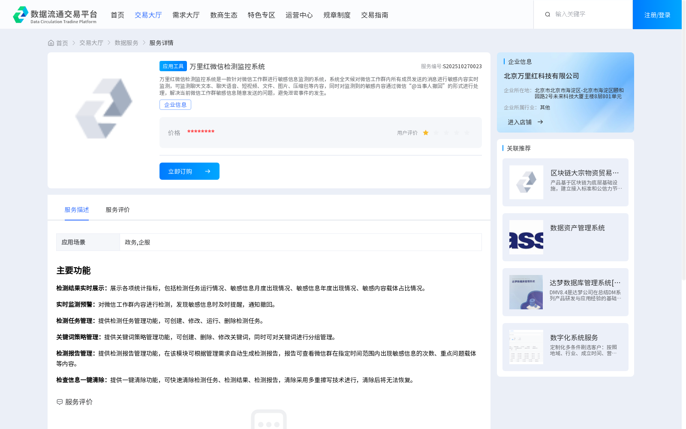Switch to 服务描述 tab
The image size is (686, 429).
click(x=77, y=210)
